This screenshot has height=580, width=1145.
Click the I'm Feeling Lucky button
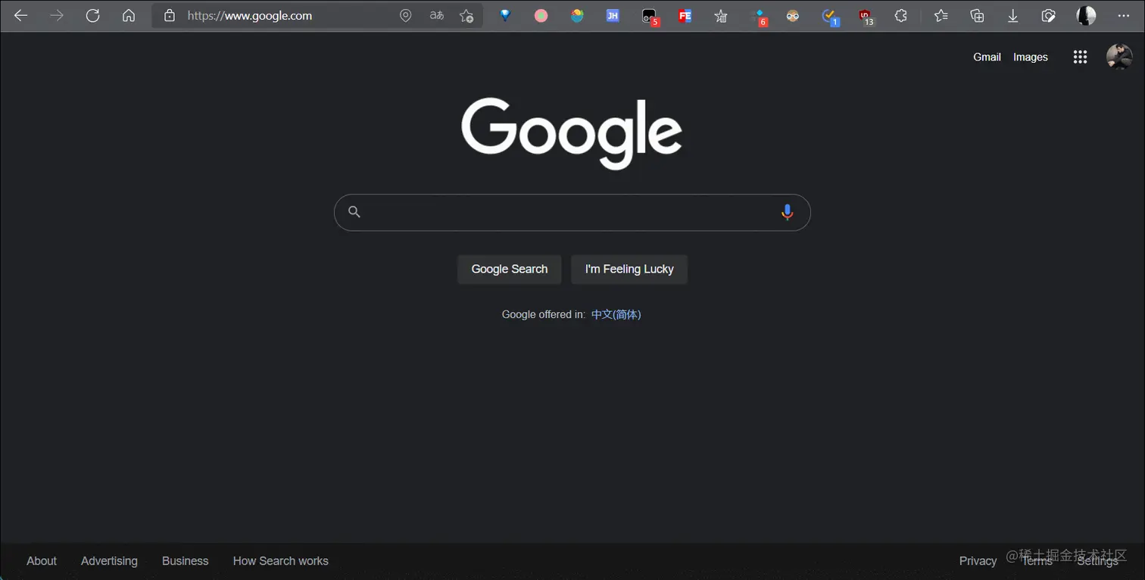(629, 269)
